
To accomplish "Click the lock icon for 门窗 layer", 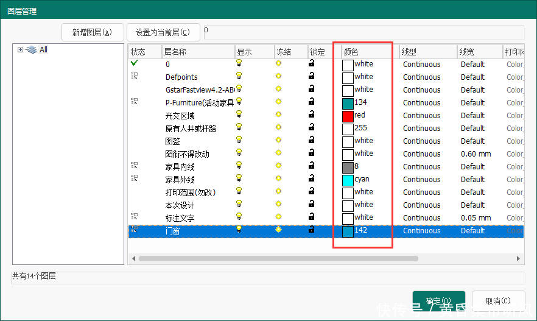I will (311, 230).
